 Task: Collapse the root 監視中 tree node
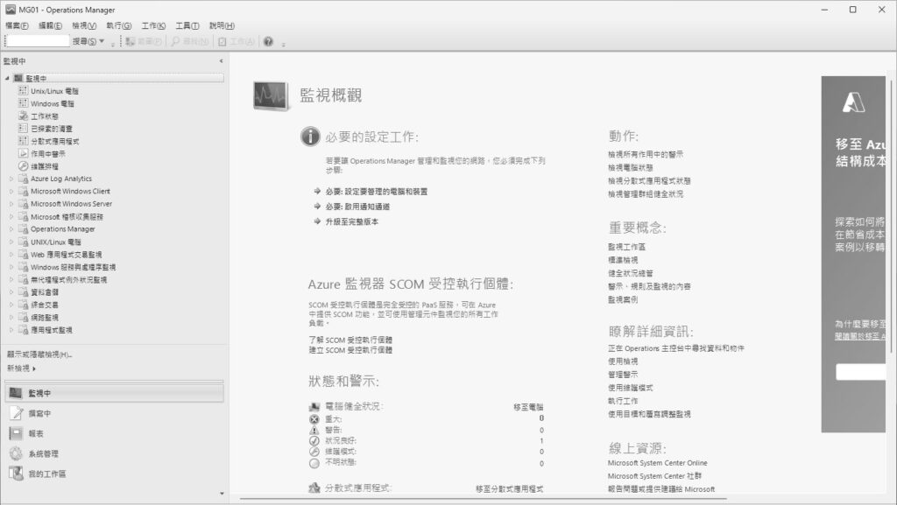click(7, 78)
